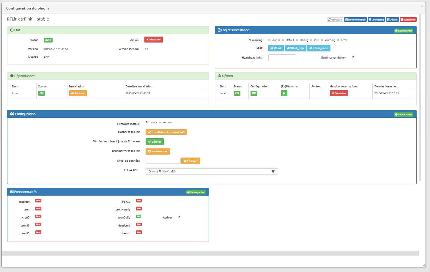Click the AGPL license text

(47, 57)
